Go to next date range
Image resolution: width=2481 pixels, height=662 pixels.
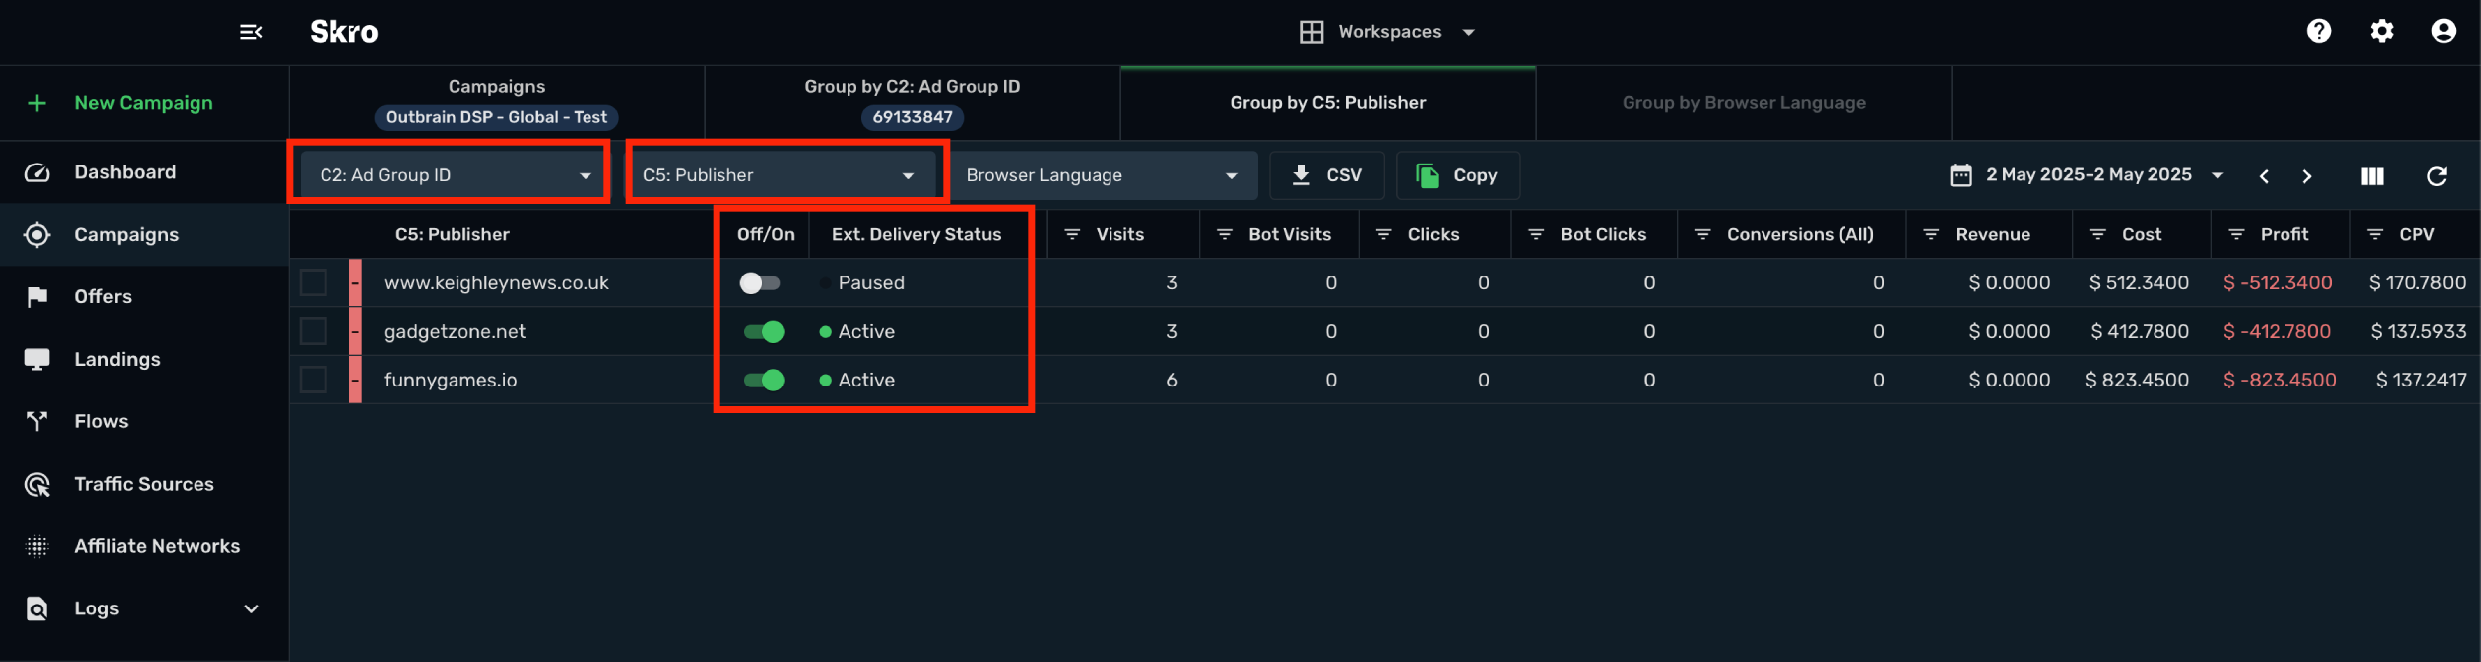(2307, 176)
